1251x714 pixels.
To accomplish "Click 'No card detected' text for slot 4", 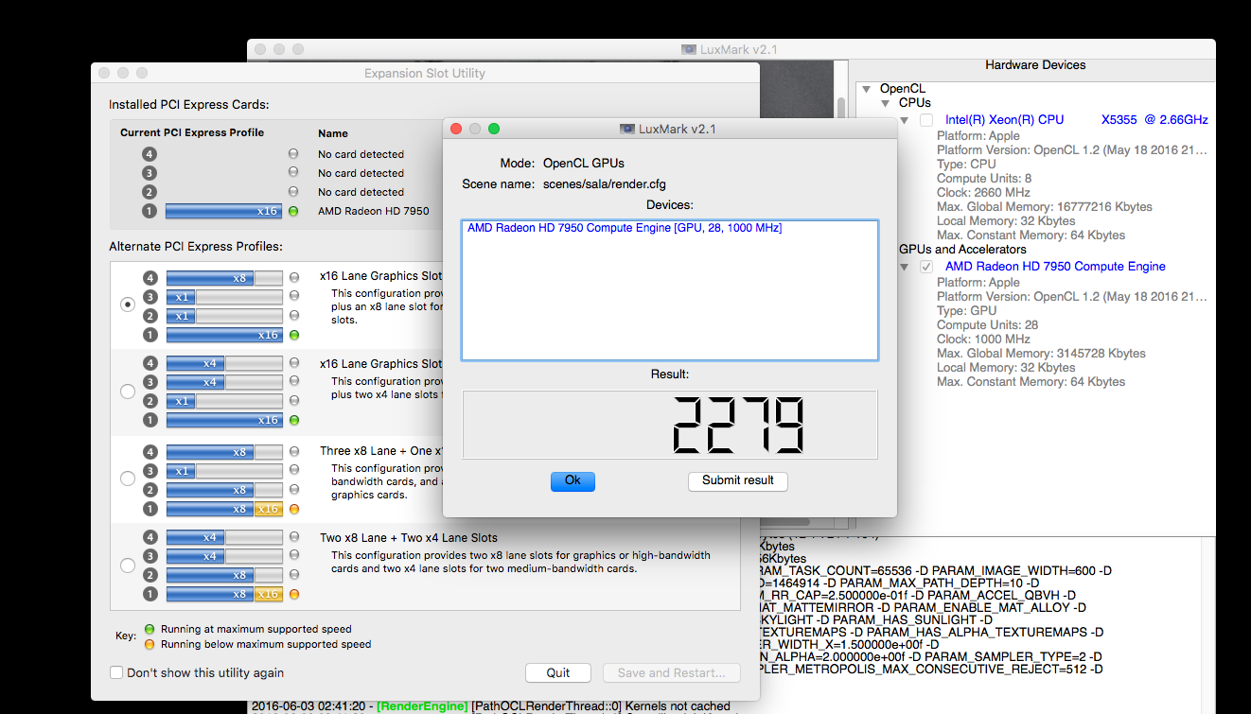I will pyautogui.click(x=361, y=154).
